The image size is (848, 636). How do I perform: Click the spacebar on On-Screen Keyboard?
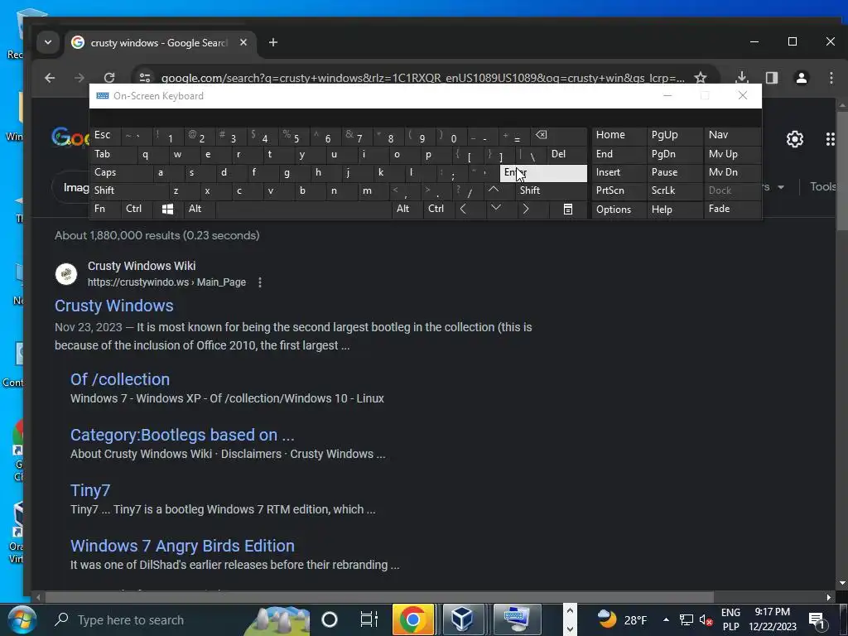303,210
